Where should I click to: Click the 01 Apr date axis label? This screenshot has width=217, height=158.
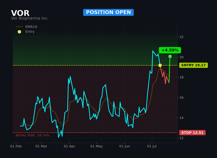tap(69, 146)
